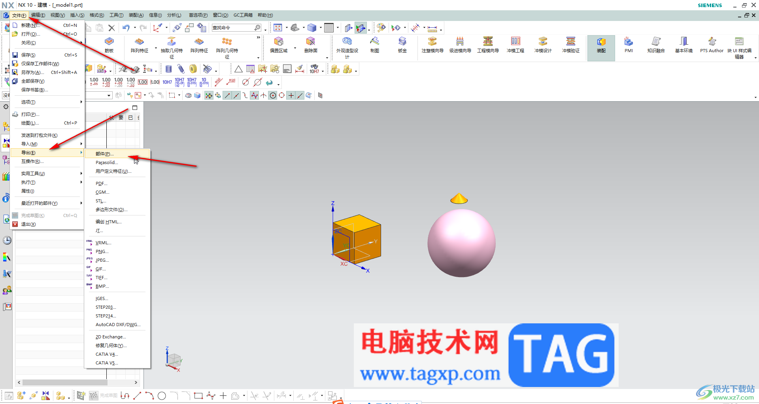Viewport: 759px width, 404px height.
Task: Expand the 导入 import submenu
Action: (x=47, y=144)
